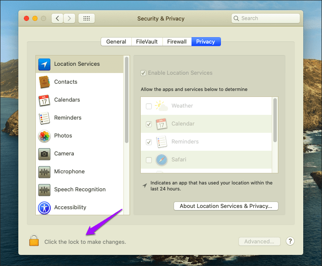This screenshot has width=322, height=266.
Task: Switch to the FileVault tab
Action: tap(147, 42)
